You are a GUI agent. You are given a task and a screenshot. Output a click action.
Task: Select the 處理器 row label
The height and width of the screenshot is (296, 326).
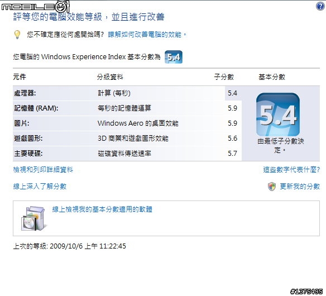tap(25, 93)
